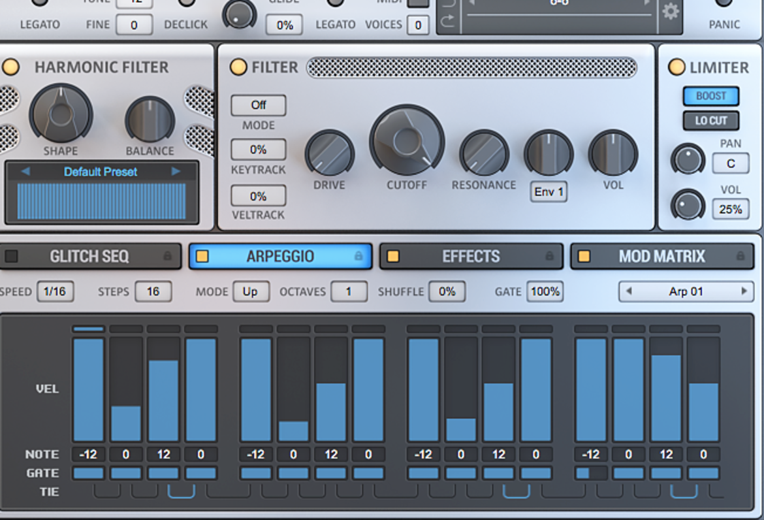Click the BALANCE knob
Viewport: 764px width, 520px height.
(150, 120)
